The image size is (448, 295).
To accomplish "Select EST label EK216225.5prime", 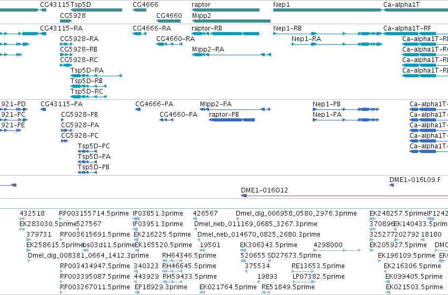I will (162, 235).
